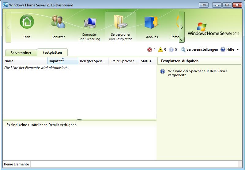245x170 pixels.
Task: Click help icon beside Speicher vergrößert question
Action: point(163,71)
